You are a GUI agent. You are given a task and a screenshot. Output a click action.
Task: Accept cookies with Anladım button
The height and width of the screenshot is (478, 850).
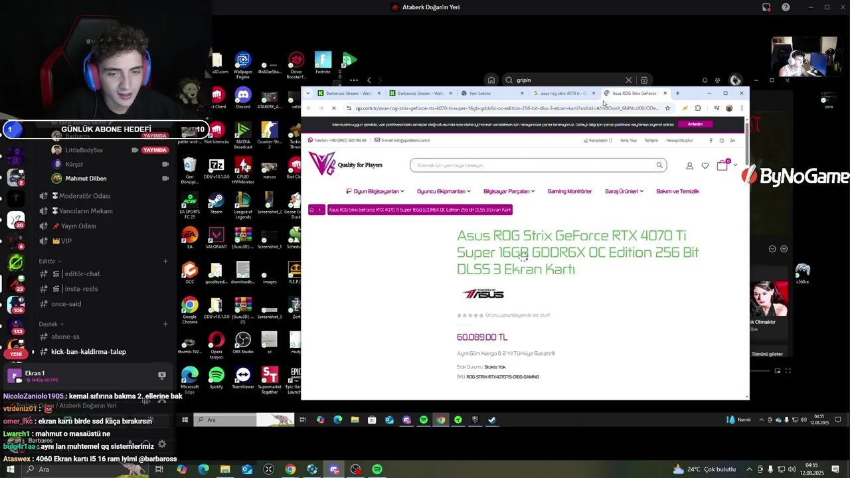point(695,124)
